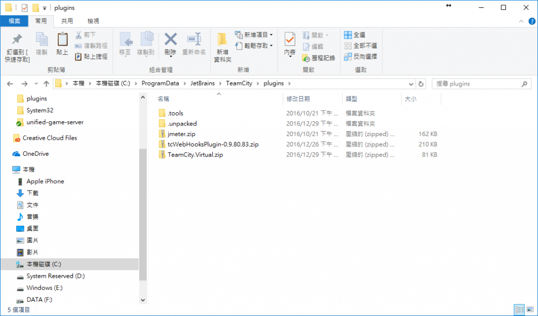Click the History (歷程記錄) icon
538x316 pixels.
click(x=306, y=58)
